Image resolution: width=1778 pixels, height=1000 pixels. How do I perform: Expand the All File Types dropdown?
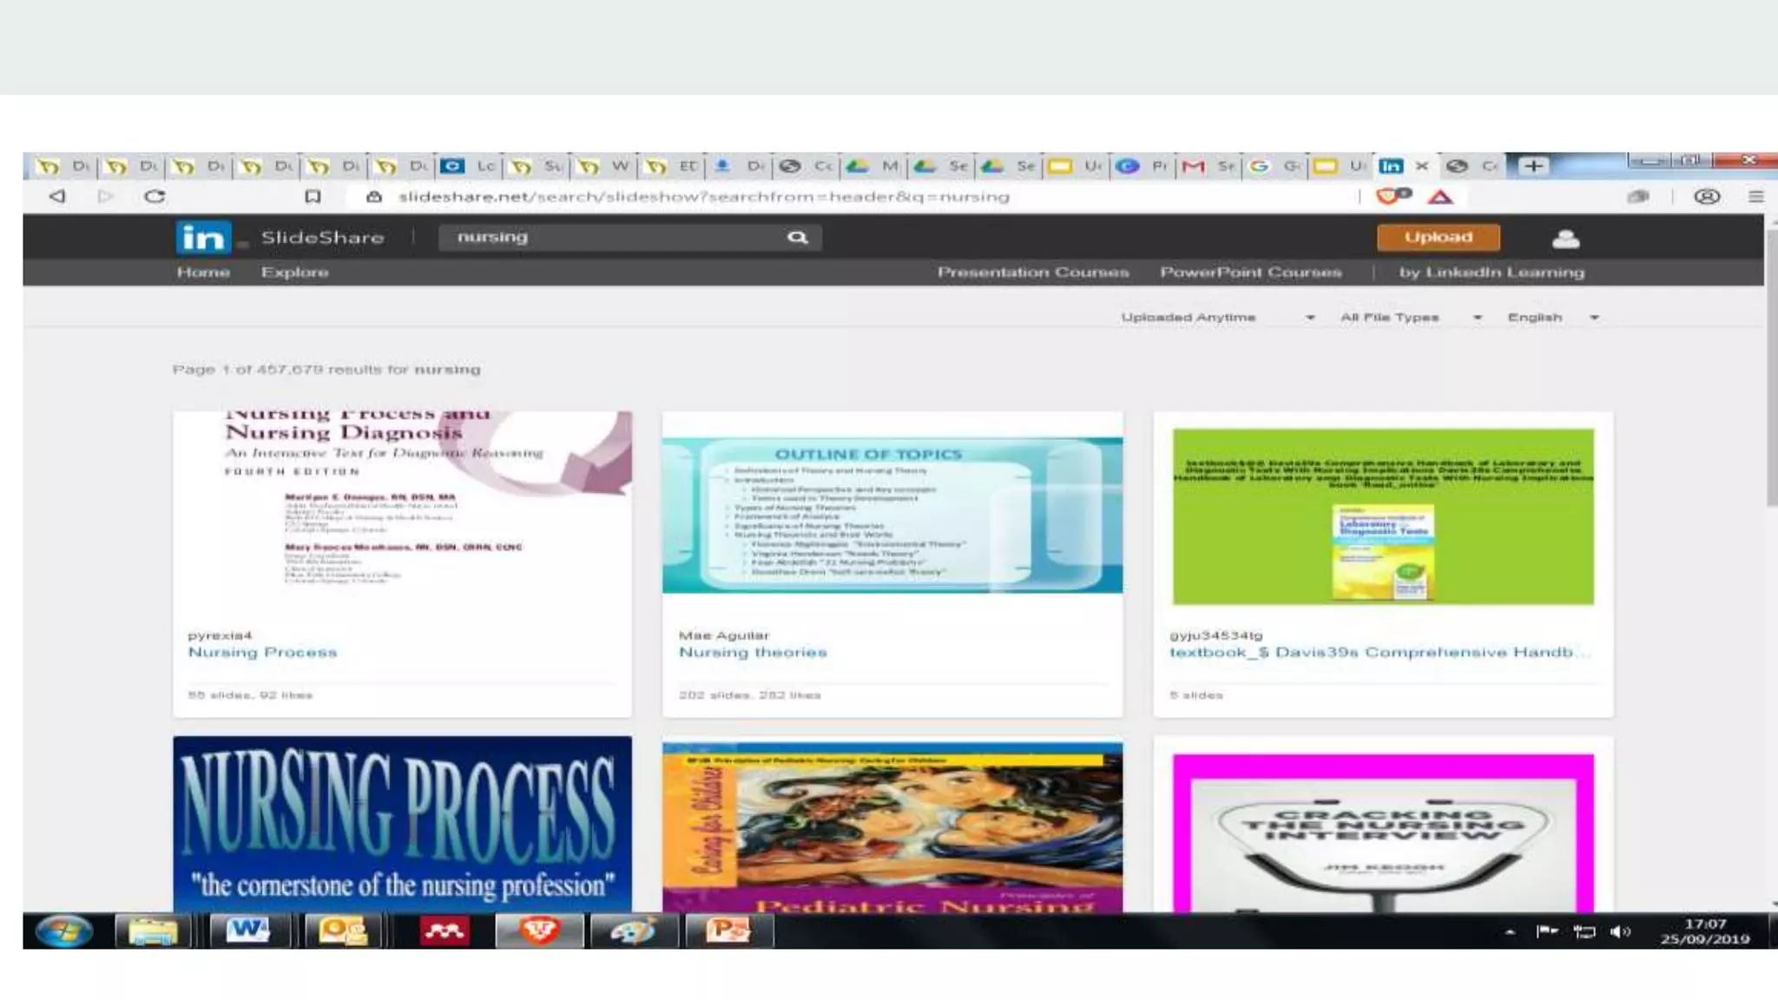[1410, 318]
